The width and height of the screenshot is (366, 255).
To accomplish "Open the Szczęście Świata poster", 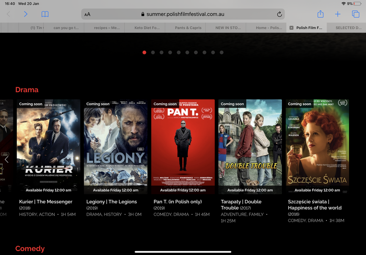I will 317,147.
